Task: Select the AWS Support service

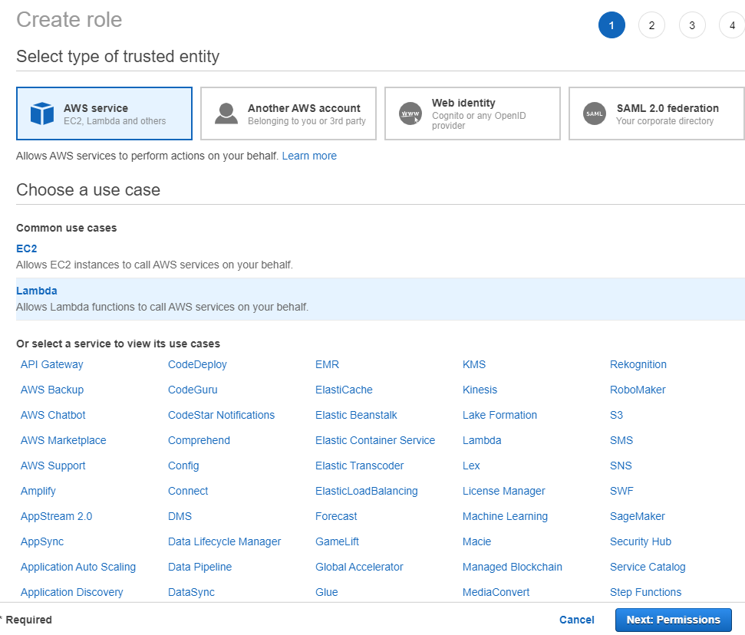Action: 53,466
